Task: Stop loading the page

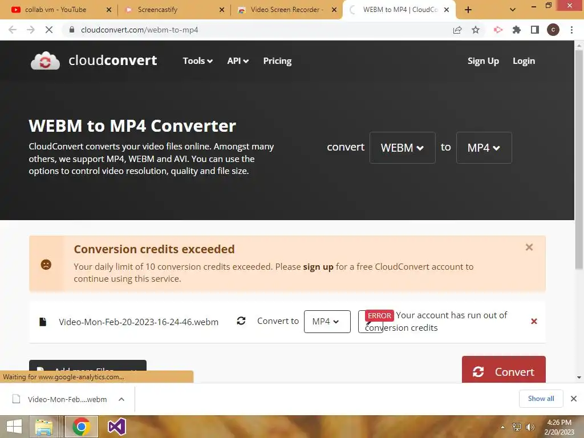Action: tap(49, 30)
